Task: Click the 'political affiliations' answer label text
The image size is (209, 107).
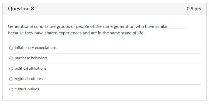Action: (30, 68)
